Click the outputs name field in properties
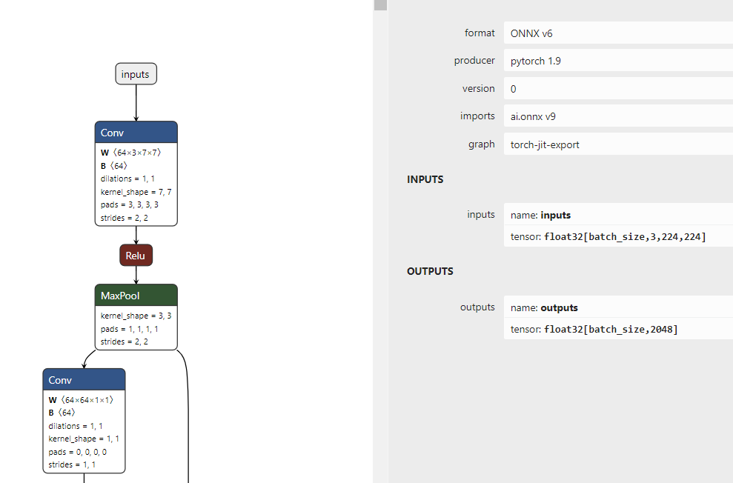The height and width of the screenshot is (483, 733). [617, 307]
